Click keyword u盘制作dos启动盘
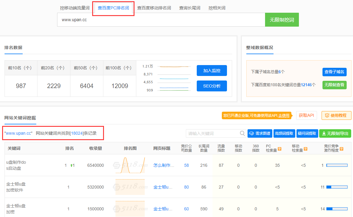353x217 pixels. (16, 165)
